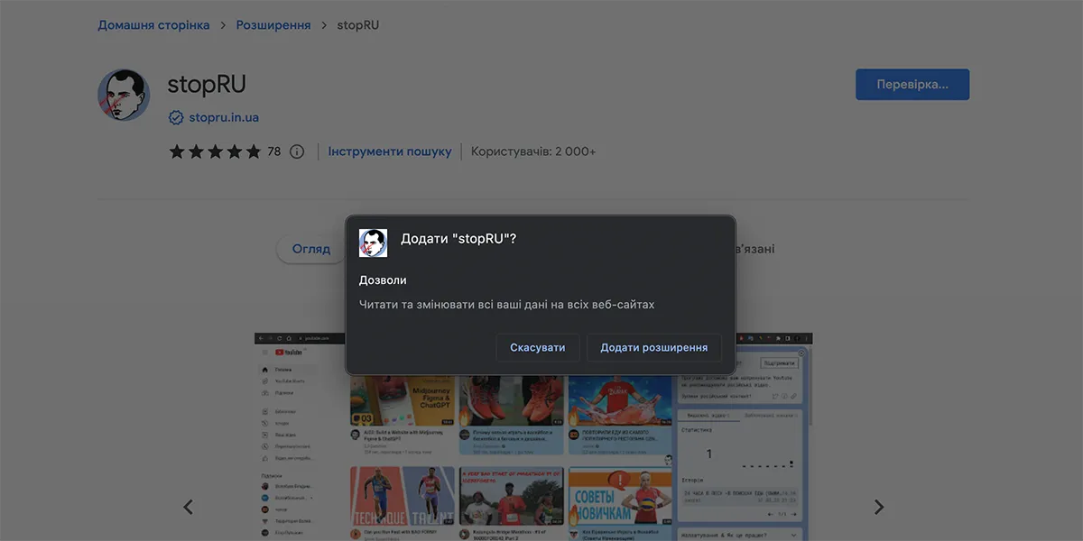The height and width of the screenshot is (541, 1083).
Task: Confirm with Додати розширення button
Action: [x=654, y=347]
